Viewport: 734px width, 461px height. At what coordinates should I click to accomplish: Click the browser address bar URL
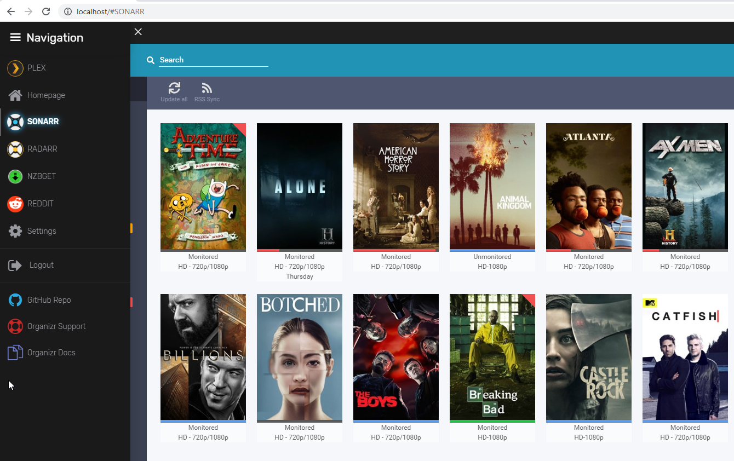coord(111,11)
